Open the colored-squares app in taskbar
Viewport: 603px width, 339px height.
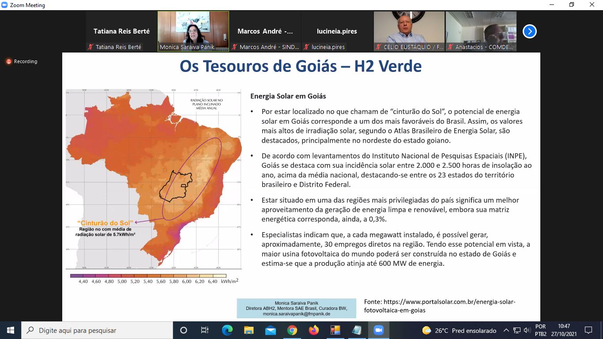(x=335, y=330)
